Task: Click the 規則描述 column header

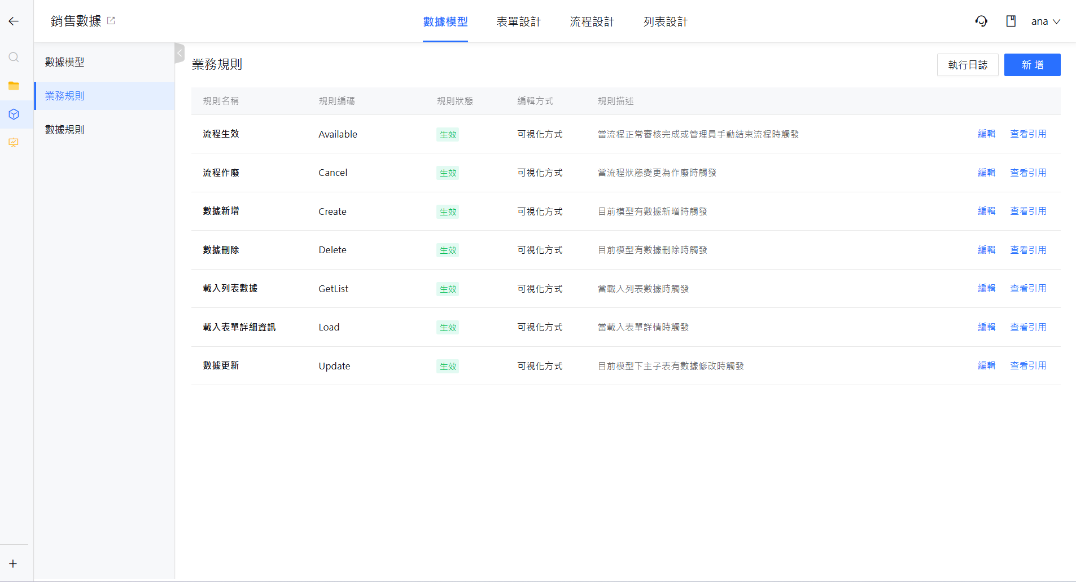Action: pos(616,101)
